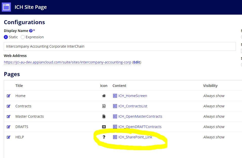Screen dimensions: 242x158
Task: Click the HELP page title
Action: pos(20,137)
